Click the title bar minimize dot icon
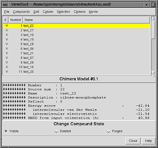The width and height of the screenshot is (158, 148). click(146, 5)
